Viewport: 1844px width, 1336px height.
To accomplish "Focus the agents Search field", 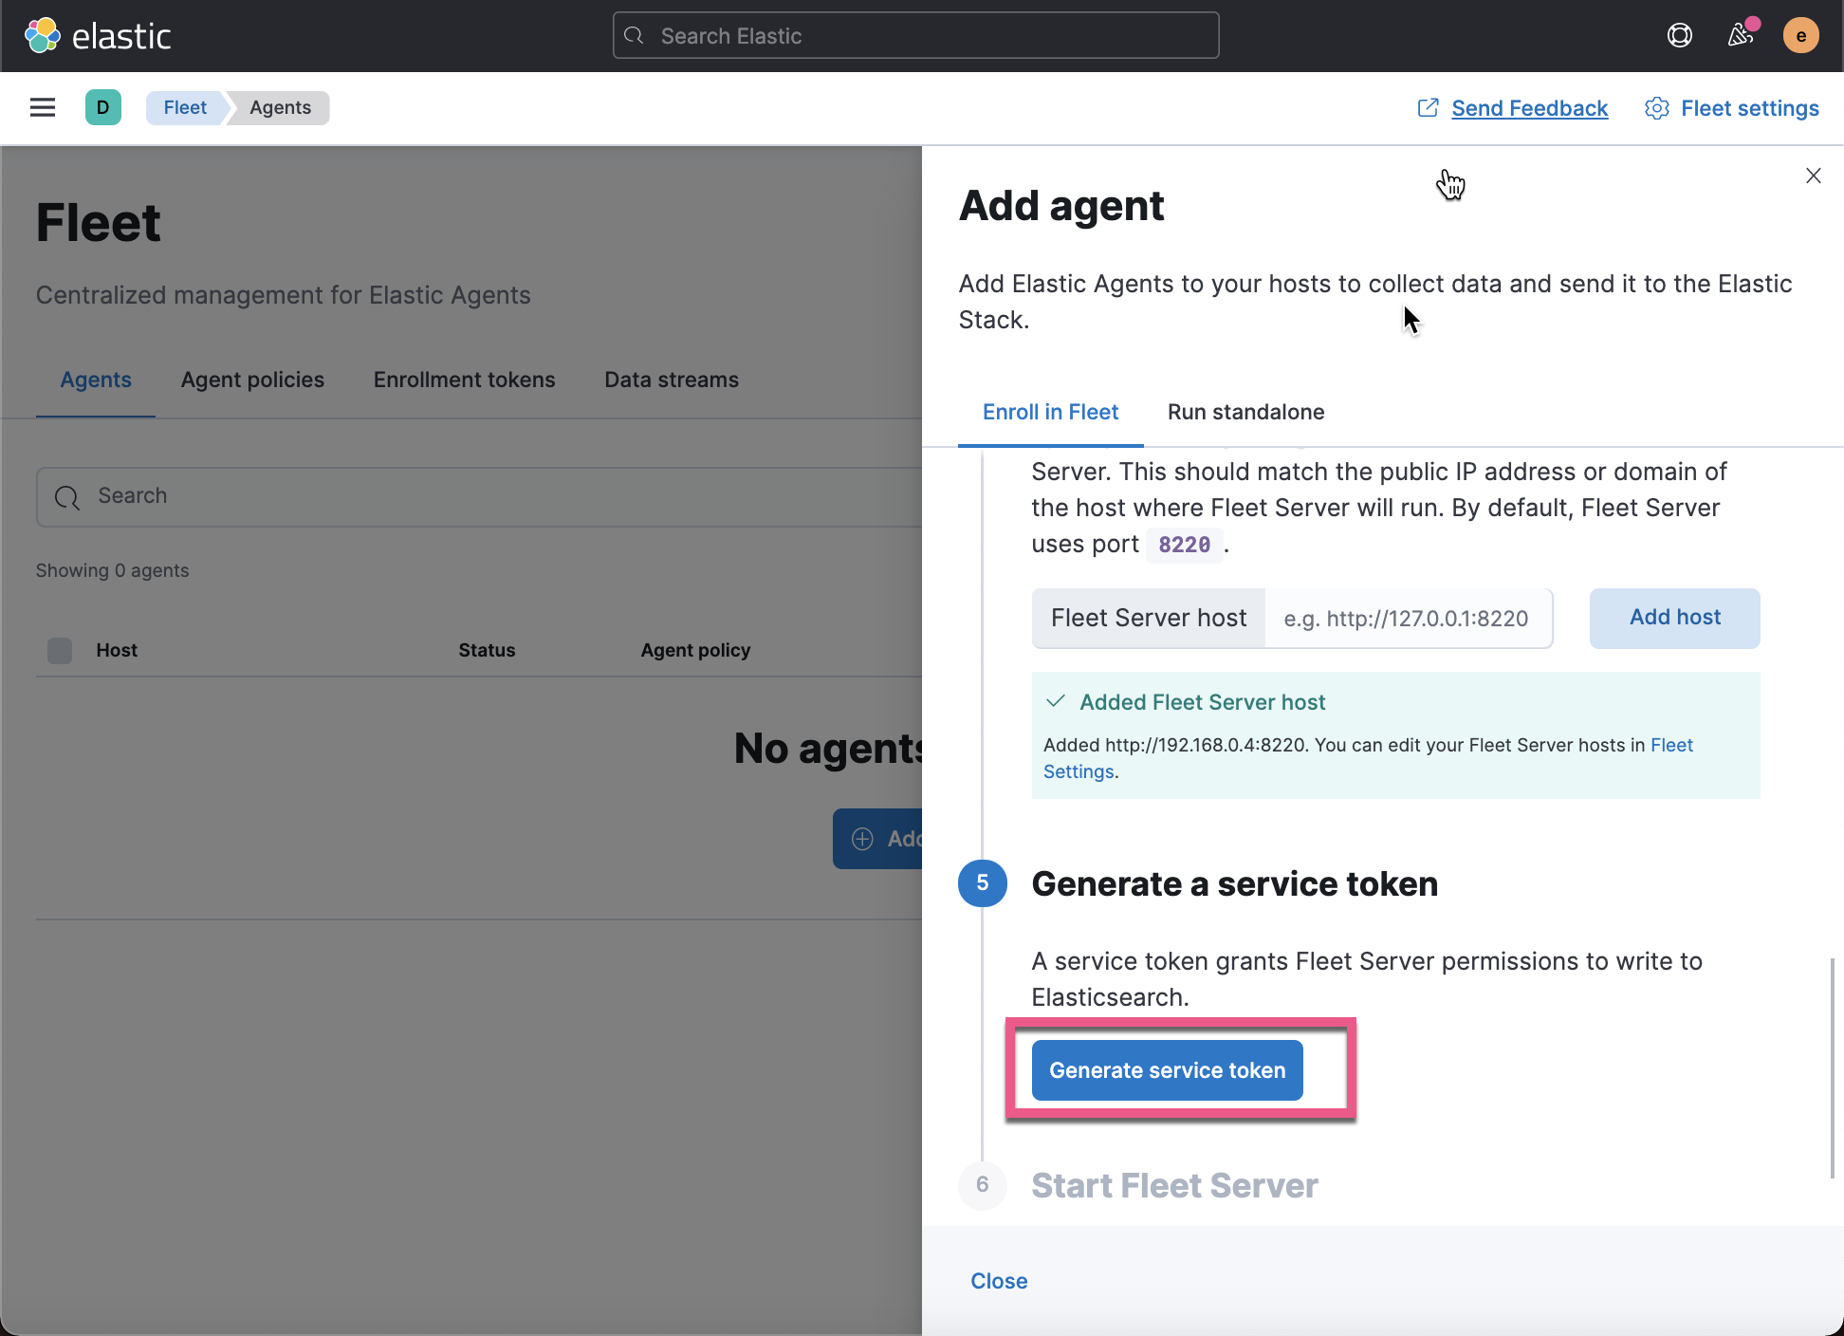I will tap(479, 496).
